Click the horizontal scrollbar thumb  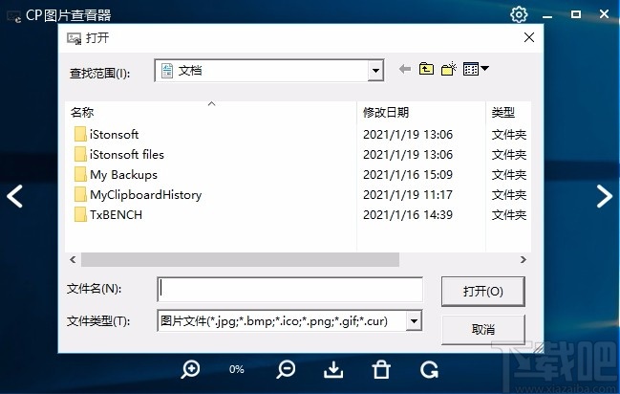pyautogui.click(x=240, y=260)
